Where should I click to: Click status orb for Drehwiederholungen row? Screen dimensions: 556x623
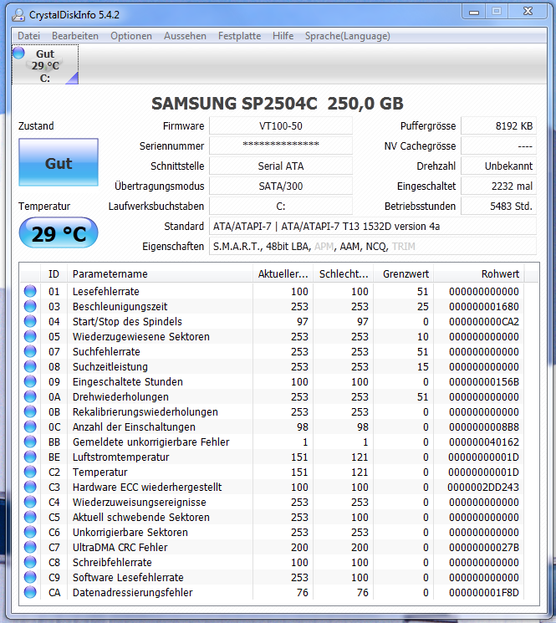tap(30, 396)
